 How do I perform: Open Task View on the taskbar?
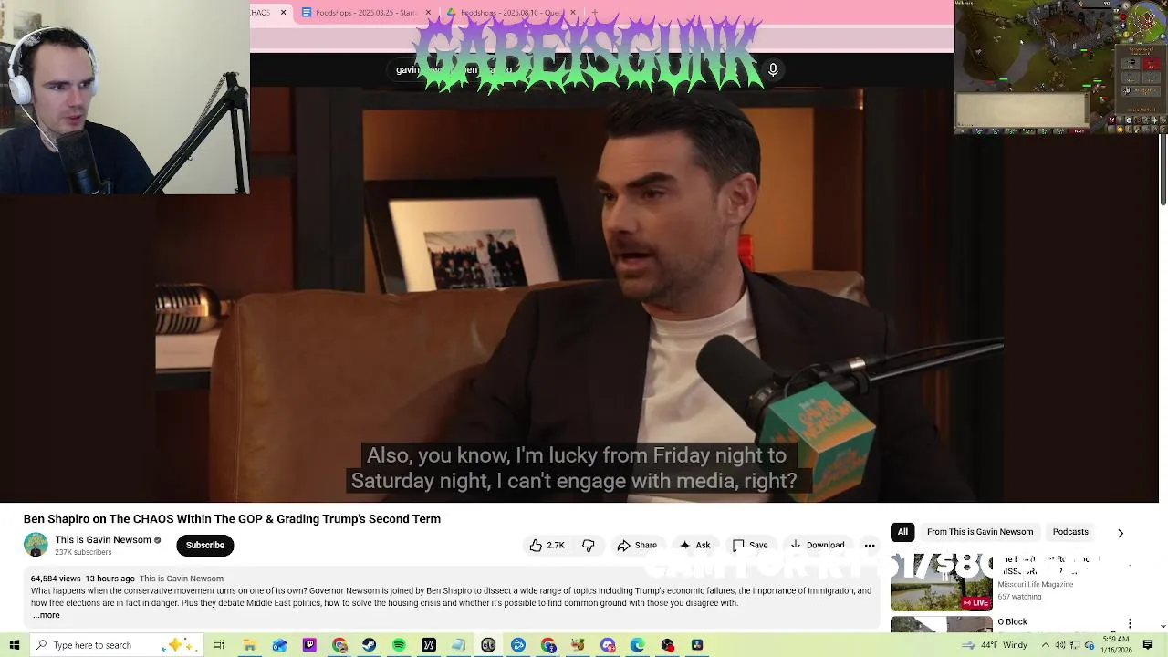[x=219, y=645]
